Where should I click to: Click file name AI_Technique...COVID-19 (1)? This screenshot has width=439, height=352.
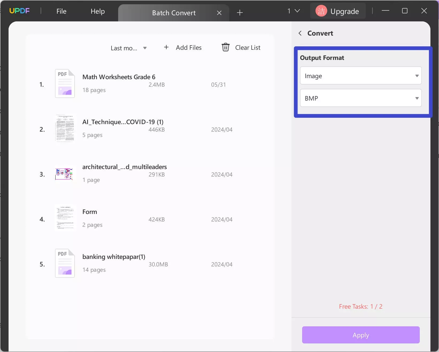123,122
